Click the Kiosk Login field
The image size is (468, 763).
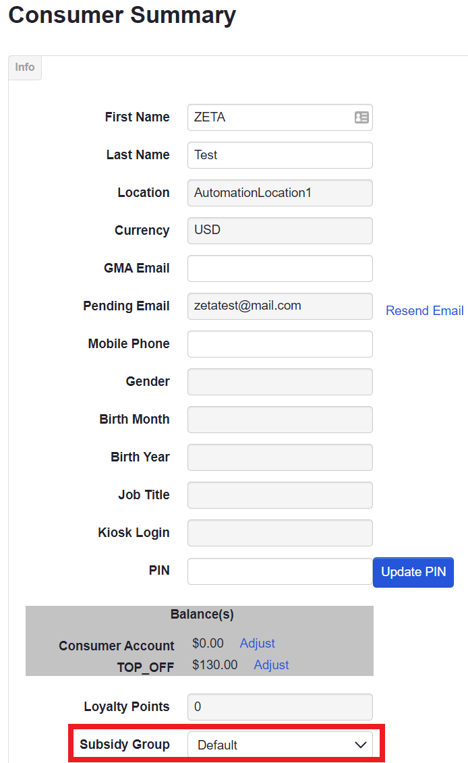click(x=281, y=533)
